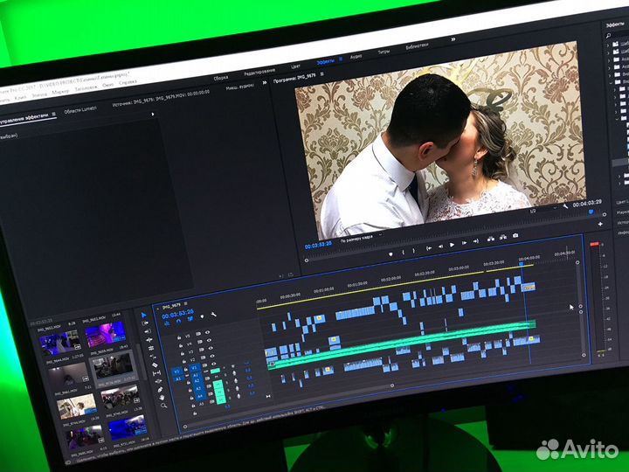The width and height of the screenshot is (629, 472).
Task: Select the Razor tool
Action: click(155, 364)
